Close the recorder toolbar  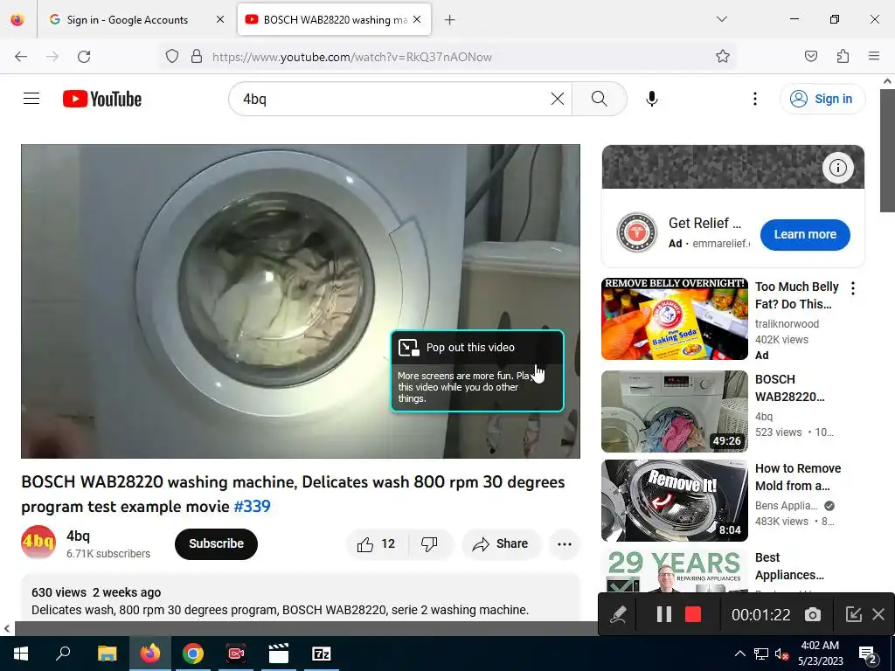pos(878,614)
